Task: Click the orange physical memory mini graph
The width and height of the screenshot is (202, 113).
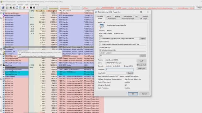Action: point(64,8)
